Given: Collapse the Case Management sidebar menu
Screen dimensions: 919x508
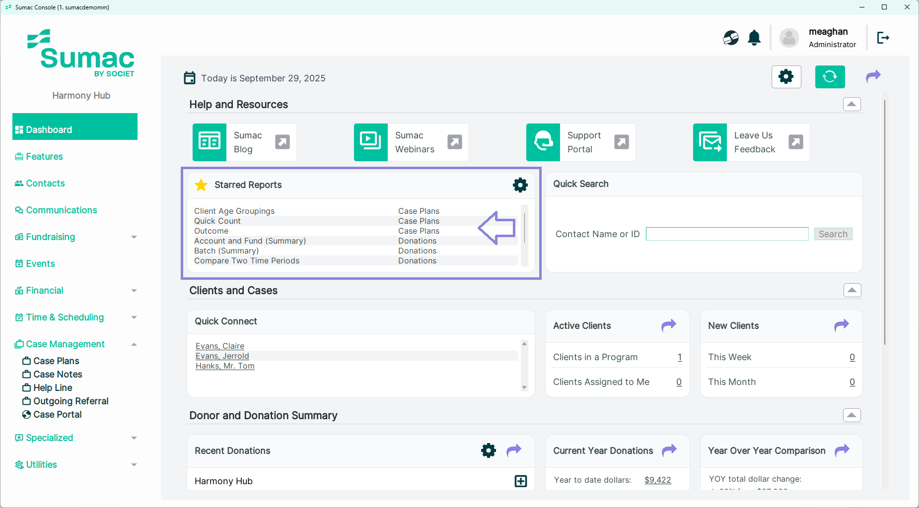Looking at the screenshot, I should (134, 344).
